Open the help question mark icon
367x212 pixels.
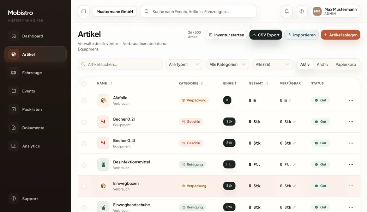(301, 12)
